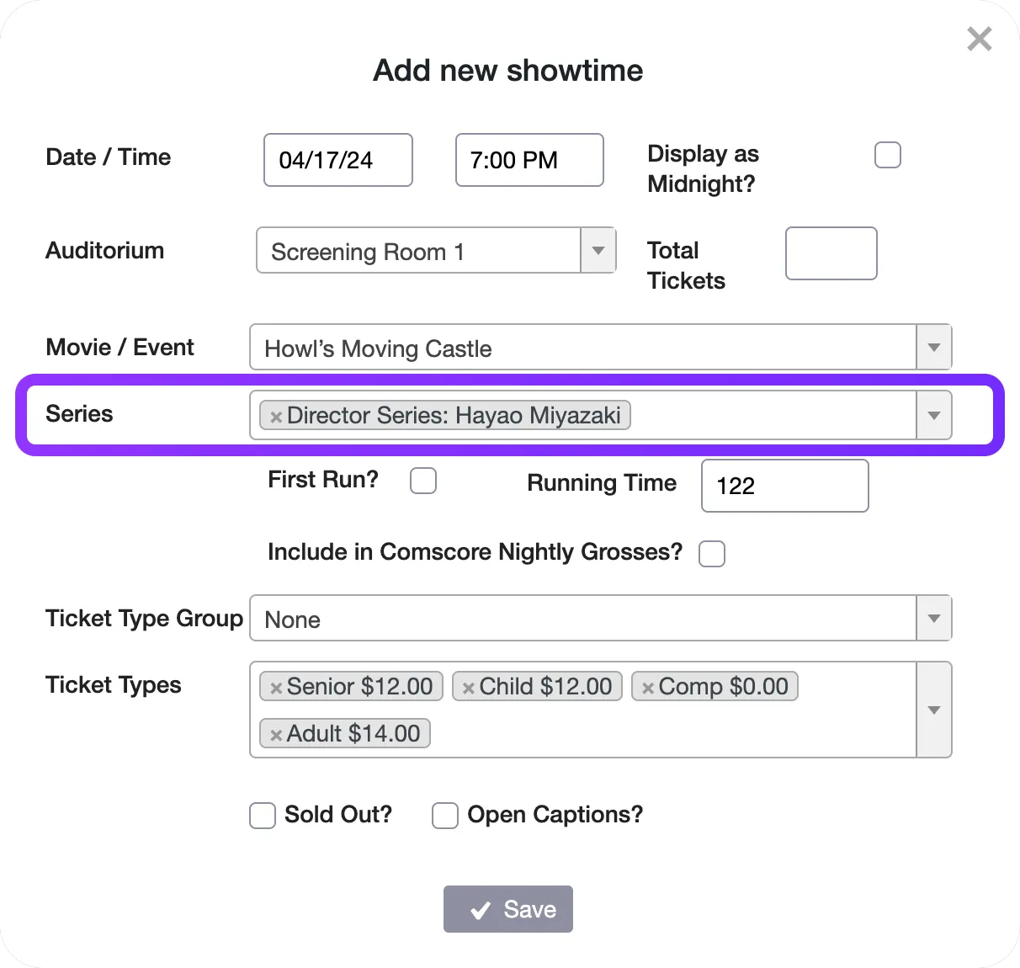Enable the Open Captions checkbox
Image resolution: width=1020 pixels, height=968 pixels.
tap(445, 816)
